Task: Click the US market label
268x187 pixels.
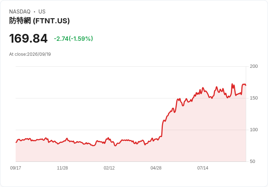Action: tap(42, 12)
